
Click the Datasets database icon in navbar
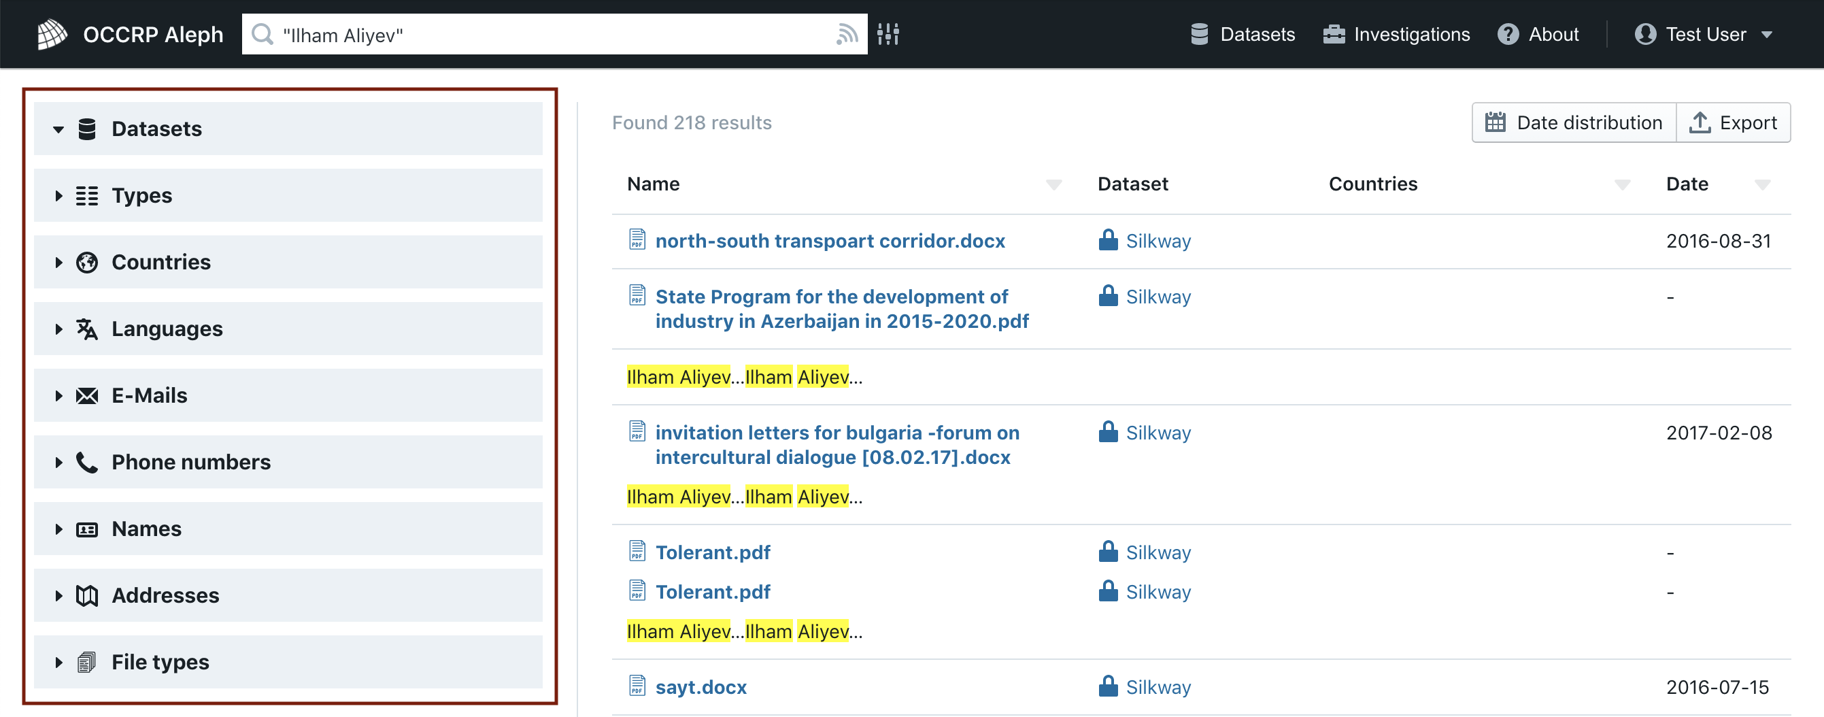coord(1200,34)
